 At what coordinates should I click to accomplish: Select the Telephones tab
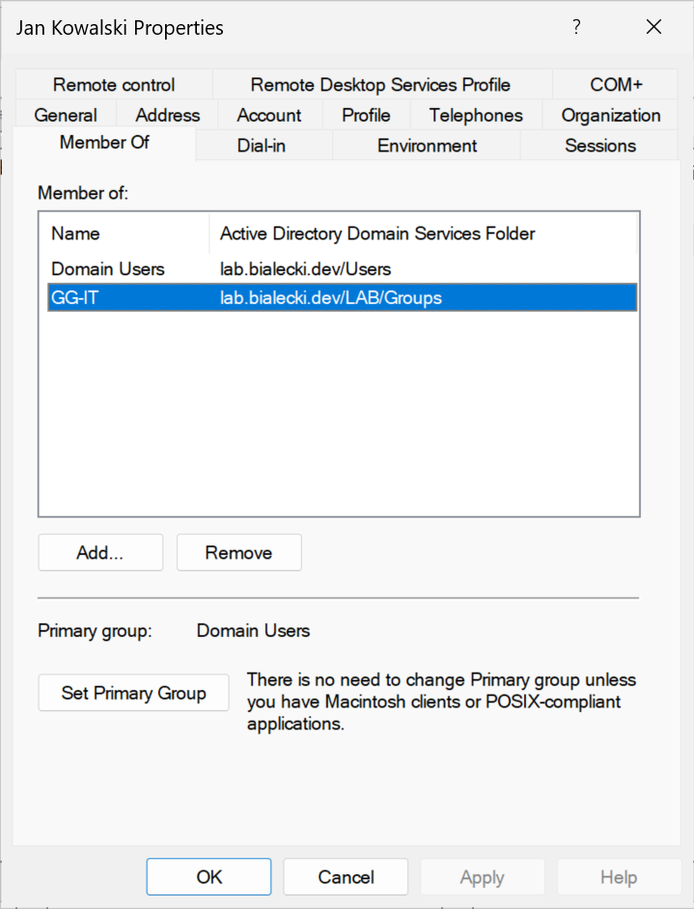click(476, 115)
